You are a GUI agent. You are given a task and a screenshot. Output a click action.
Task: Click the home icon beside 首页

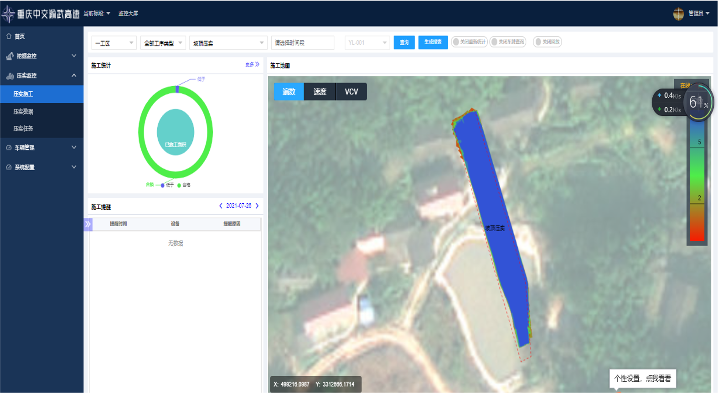point(9,36)
